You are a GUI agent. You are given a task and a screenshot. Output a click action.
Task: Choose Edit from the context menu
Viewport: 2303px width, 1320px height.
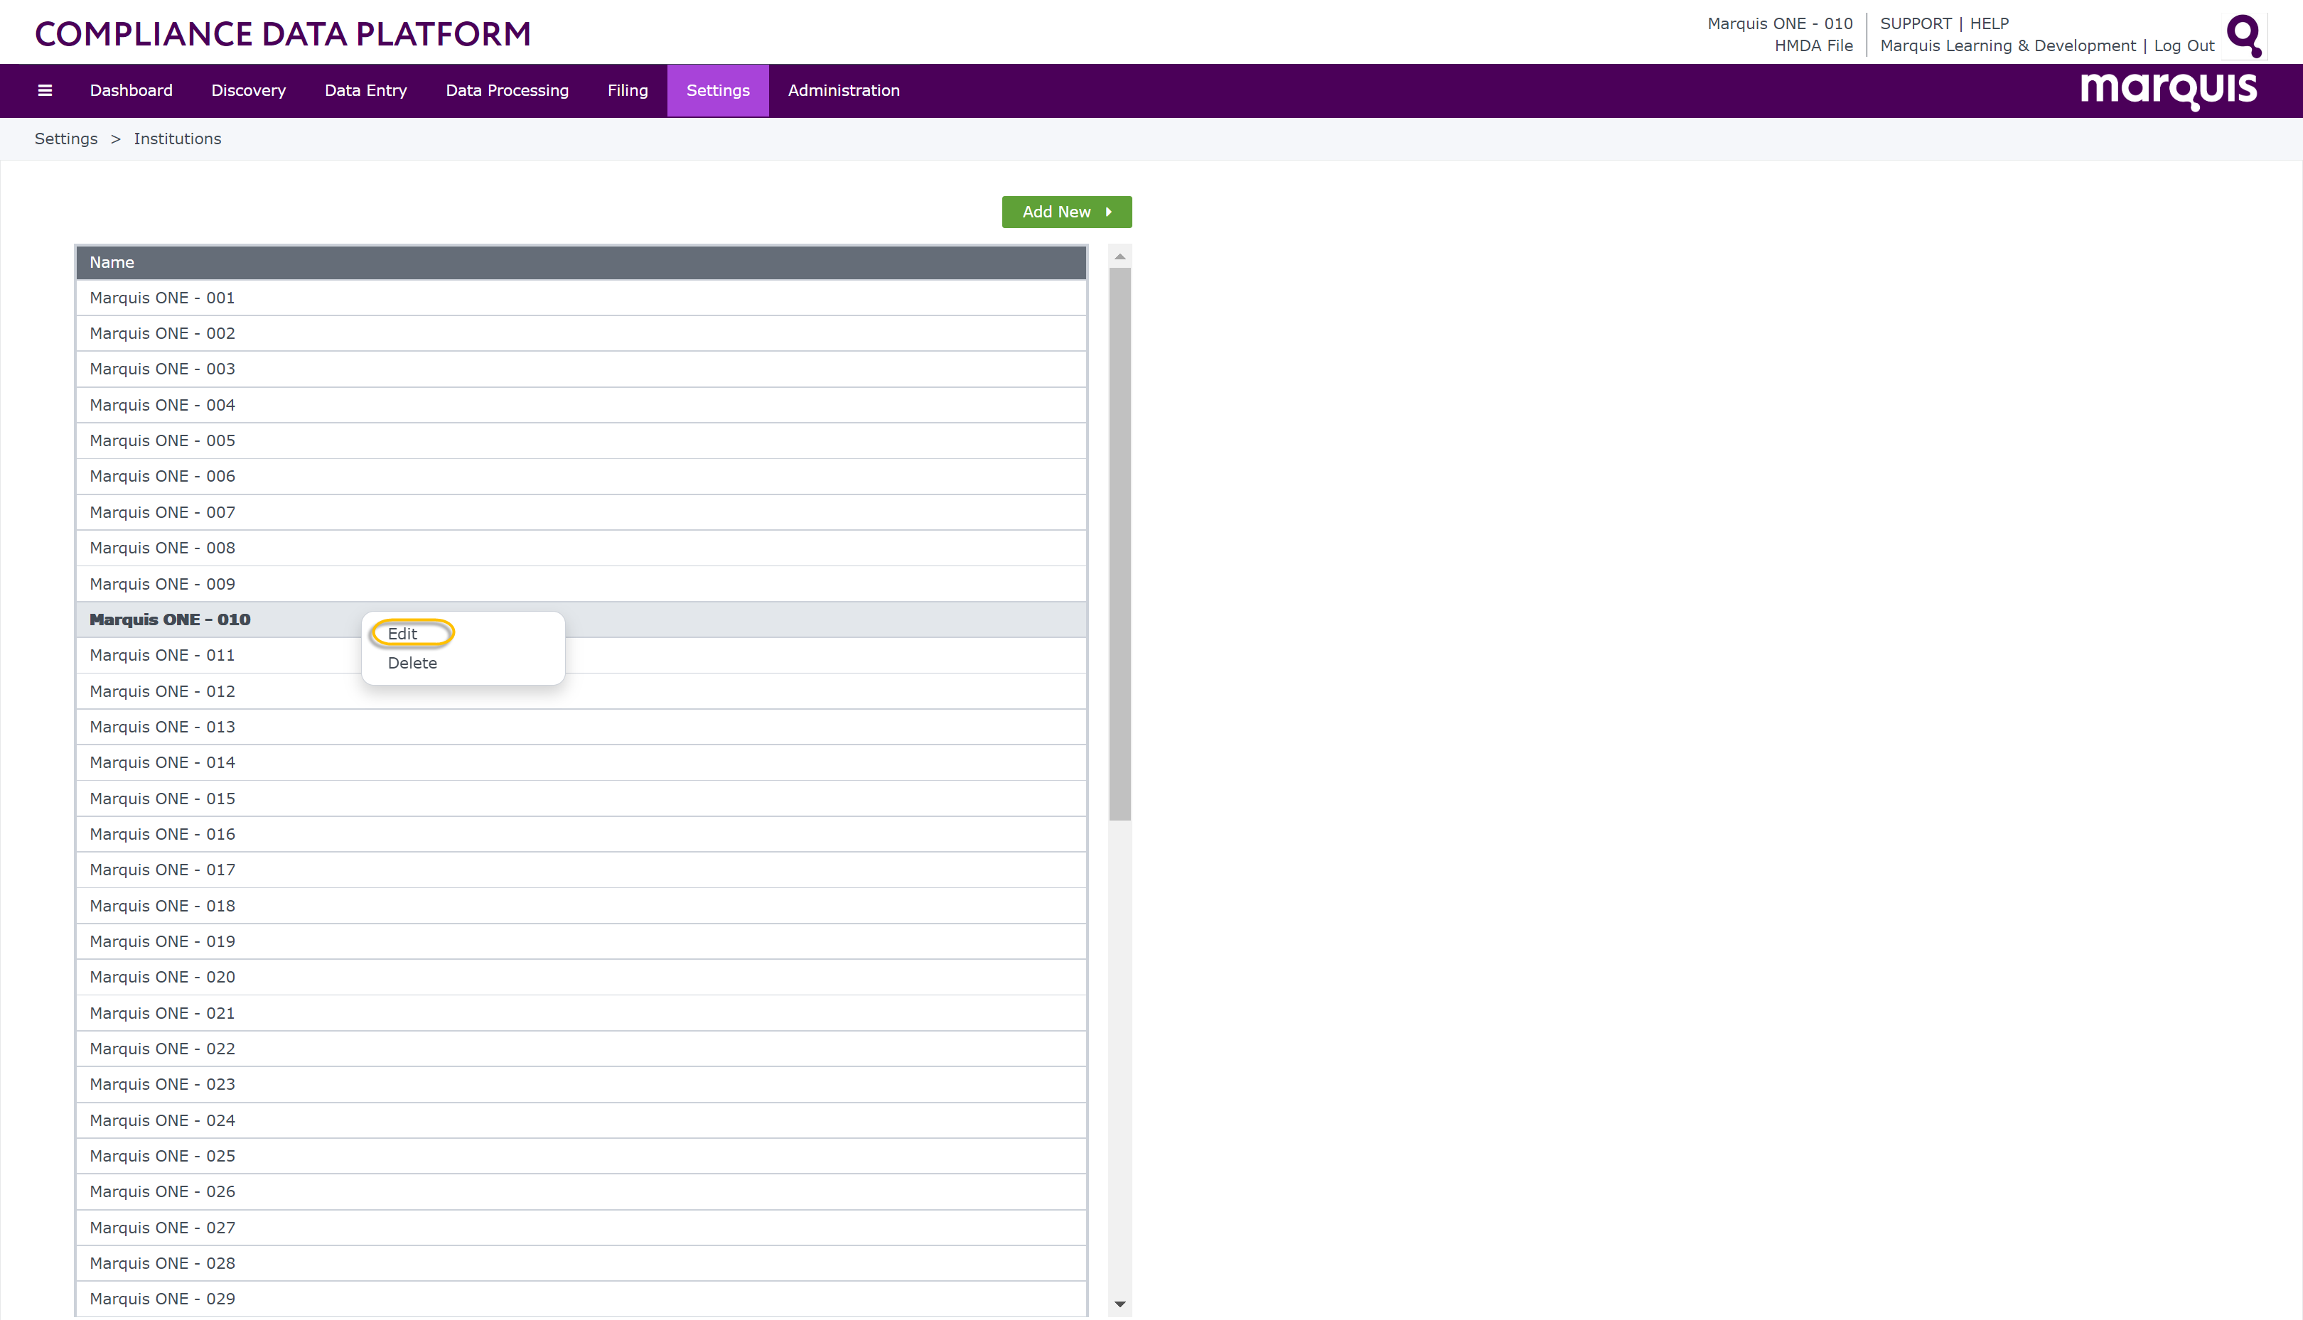[x=403, y=634]
